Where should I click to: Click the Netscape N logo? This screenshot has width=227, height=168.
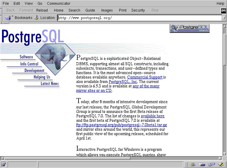click(223, 10)
